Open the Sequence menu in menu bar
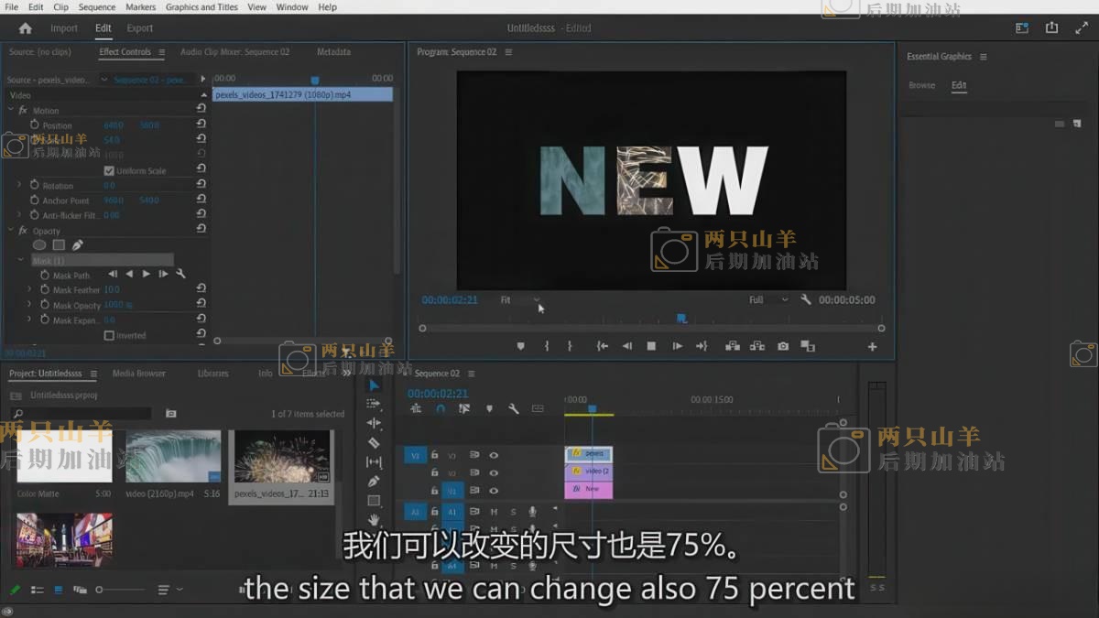Screen dimensions: 1099x618 tap(97, 7)
